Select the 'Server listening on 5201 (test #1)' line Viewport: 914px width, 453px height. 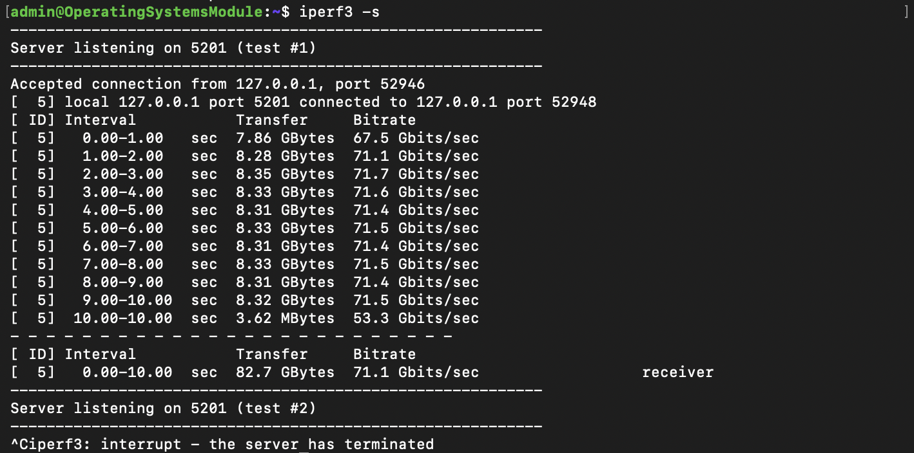coord(163,48)
